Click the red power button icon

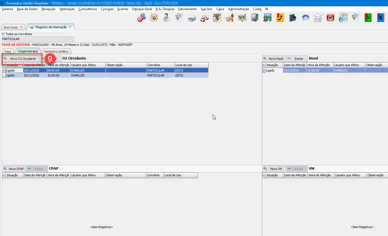click(x=330, y=18)
